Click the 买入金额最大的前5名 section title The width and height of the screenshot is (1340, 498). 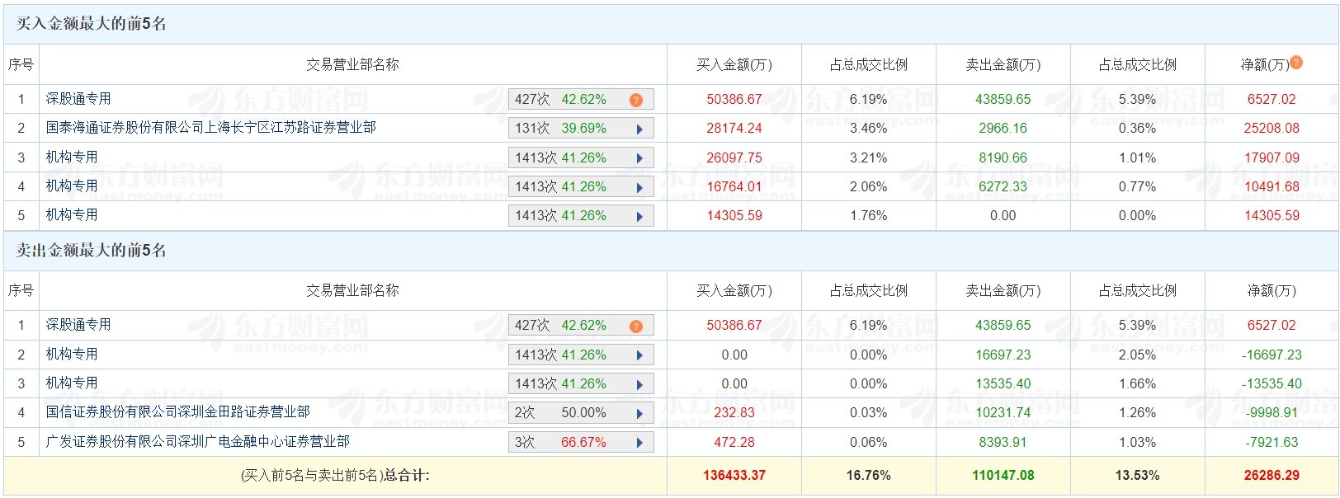coord(91,24)
